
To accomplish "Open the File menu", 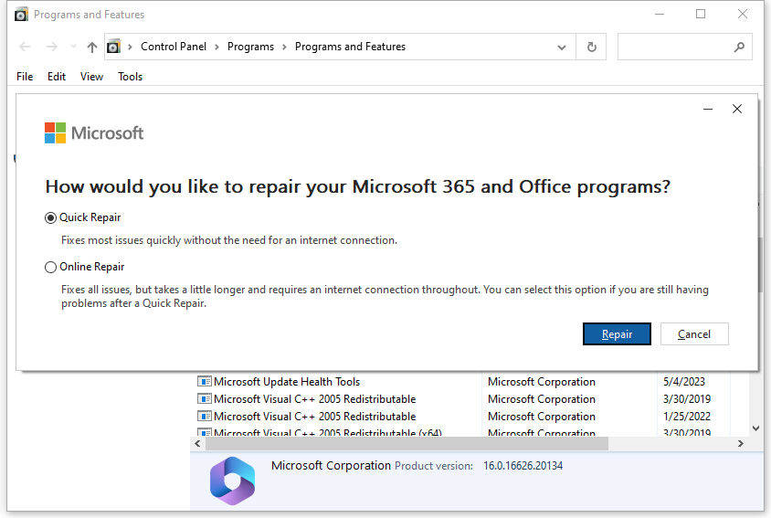I will click(x=25, y=77).
